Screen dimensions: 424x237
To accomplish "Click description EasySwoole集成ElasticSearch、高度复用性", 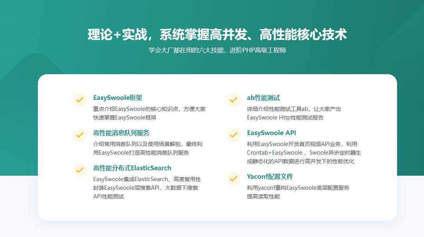I will [x=147, y=188].
